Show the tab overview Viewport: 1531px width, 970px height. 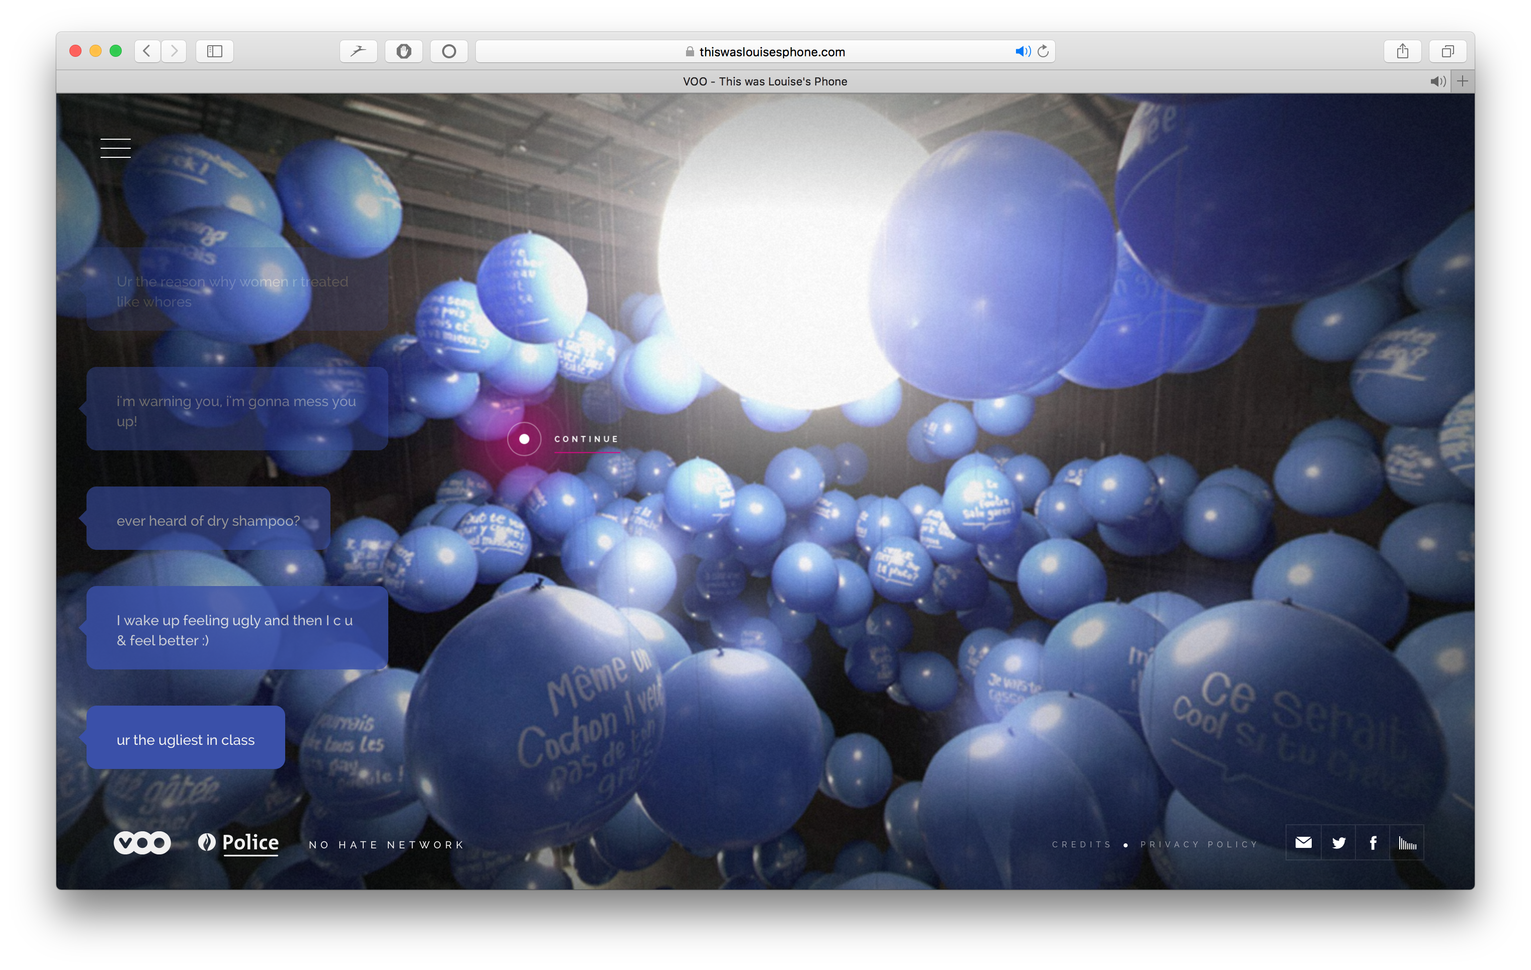1448,51
